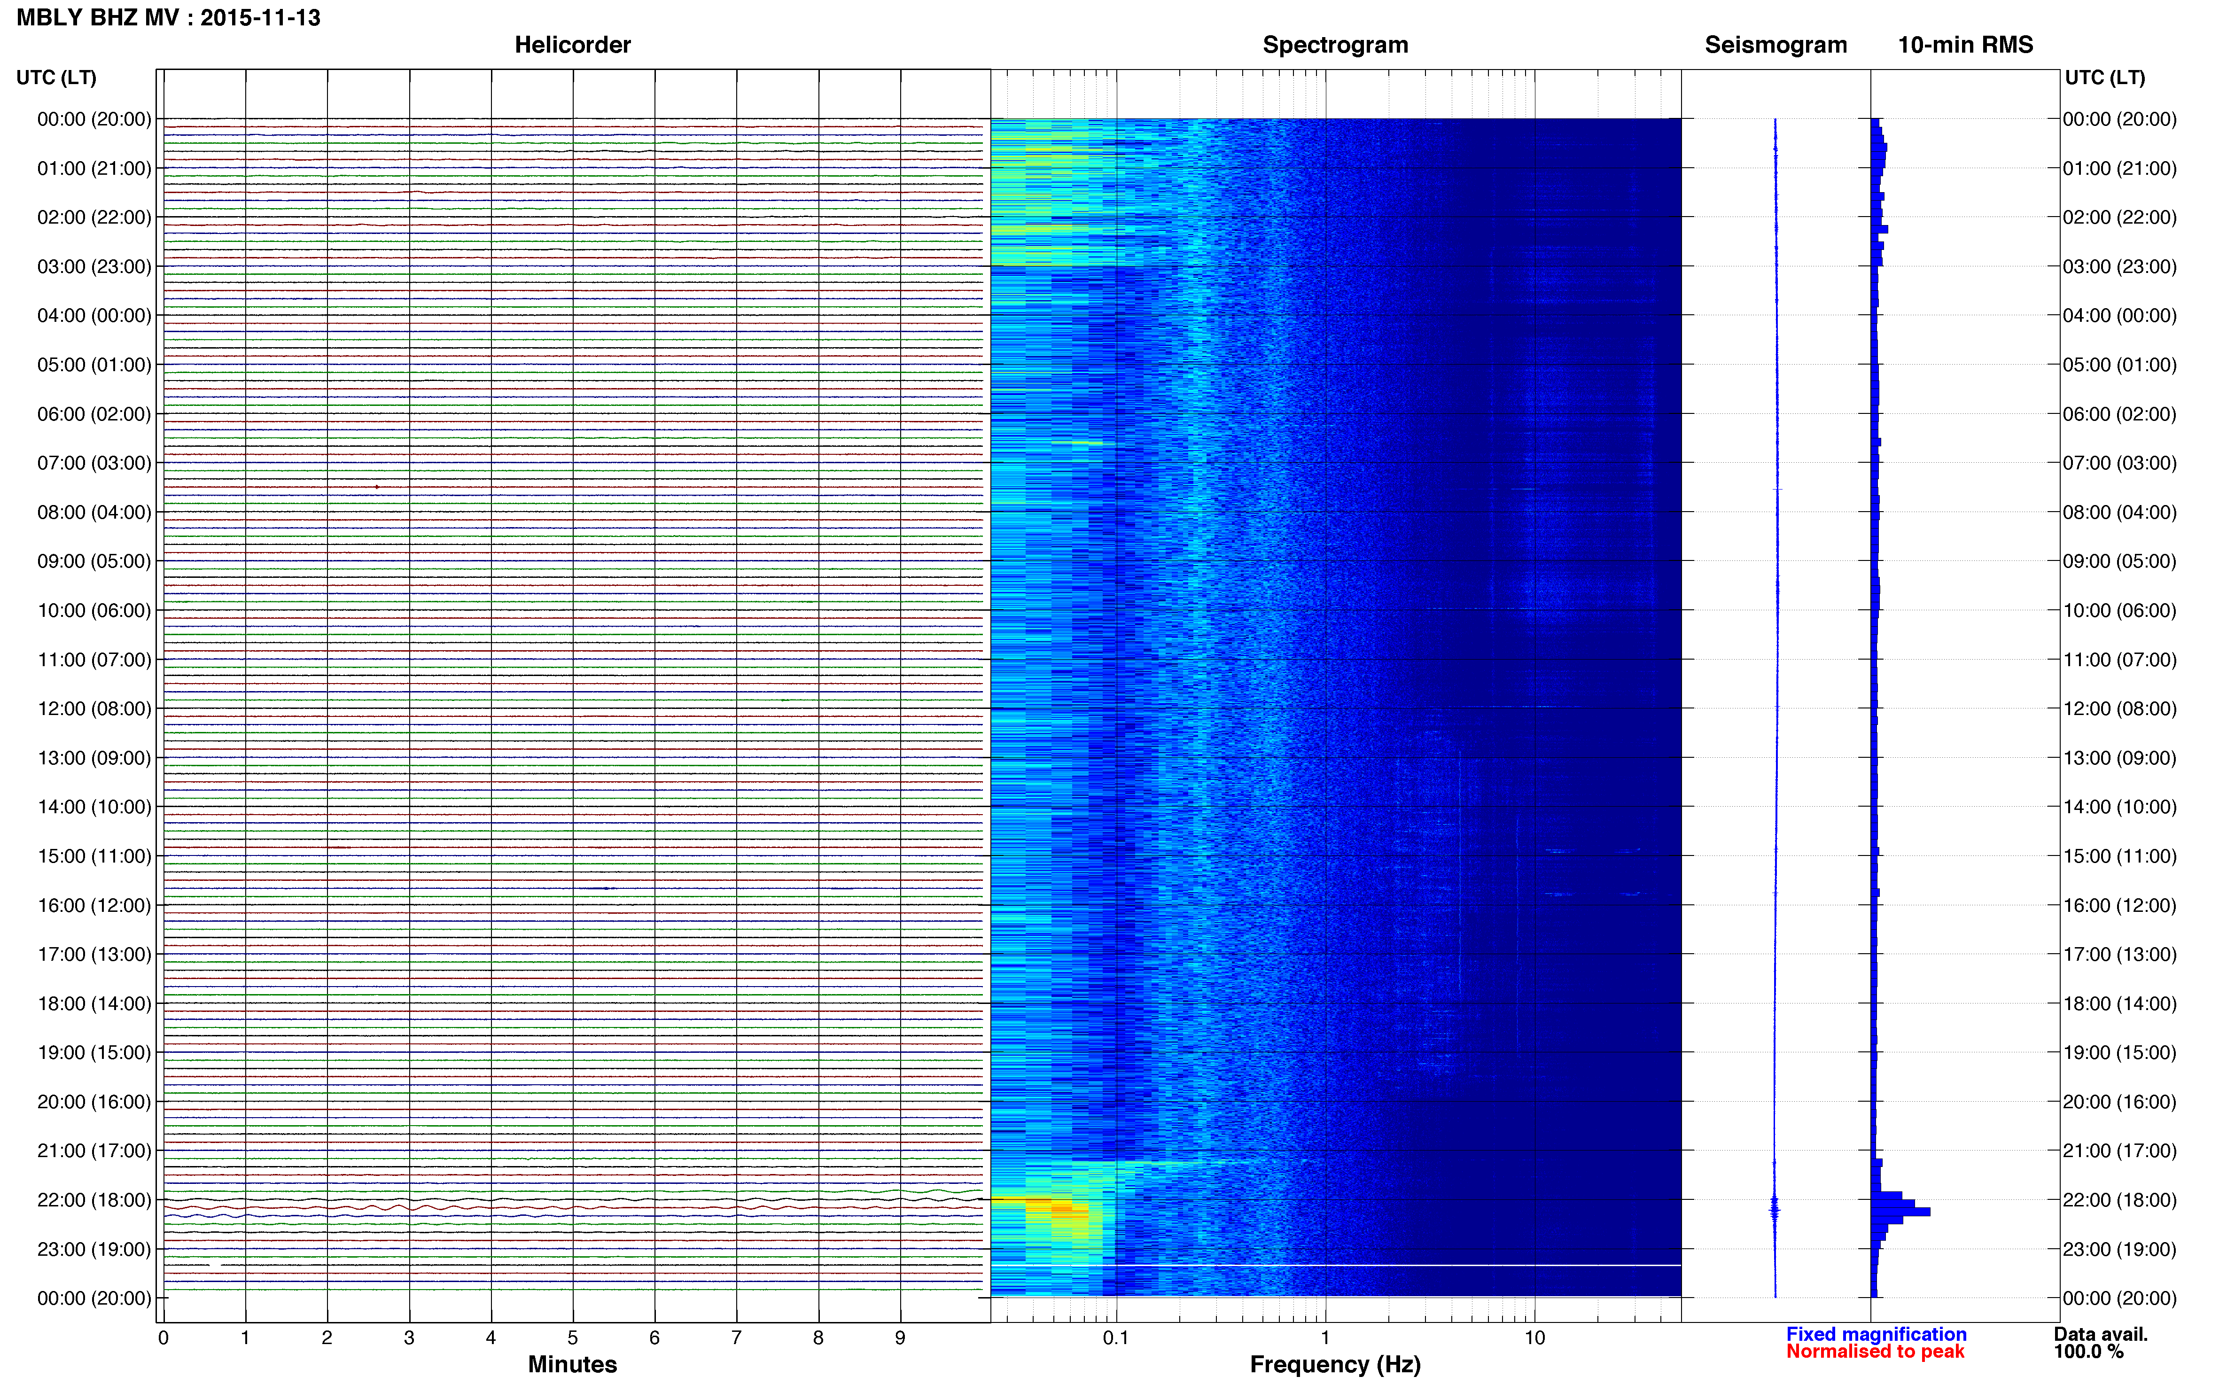
Task: Click left time label '01:00 (21:00)'
Action: pos(94,169)
